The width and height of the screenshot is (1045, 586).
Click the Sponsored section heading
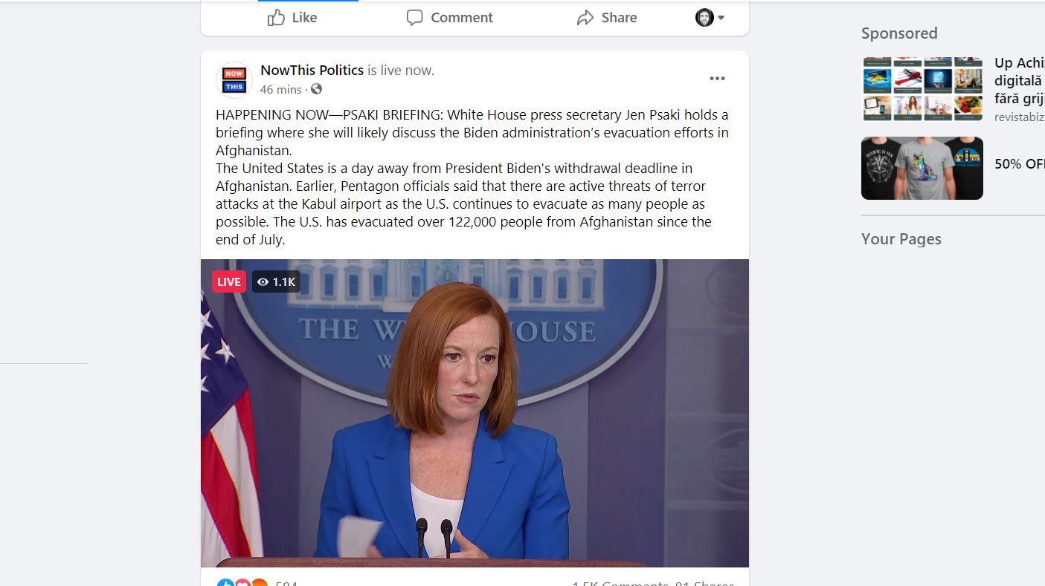(x=899, y=33)
